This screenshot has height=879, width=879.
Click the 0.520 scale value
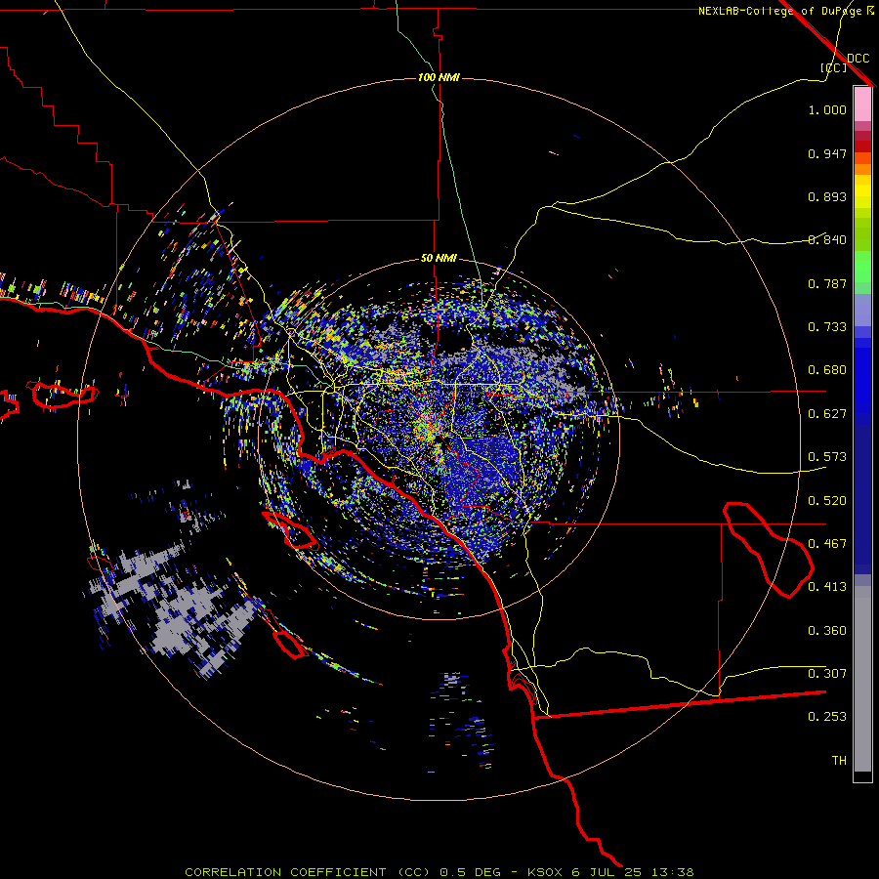pos(827,501)
